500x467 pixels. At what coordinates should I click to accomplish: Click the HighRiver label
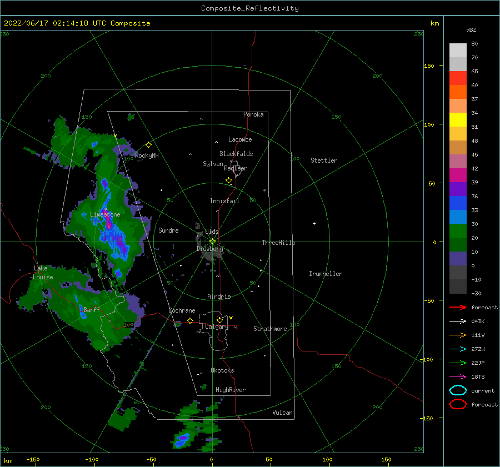[231, 390]
